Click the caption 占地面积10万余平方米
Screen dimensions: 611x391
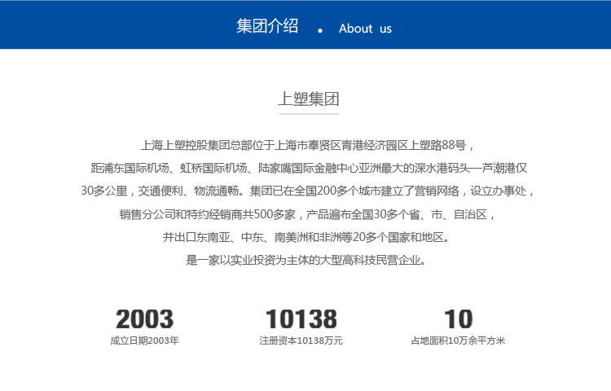tap(458, 340)
